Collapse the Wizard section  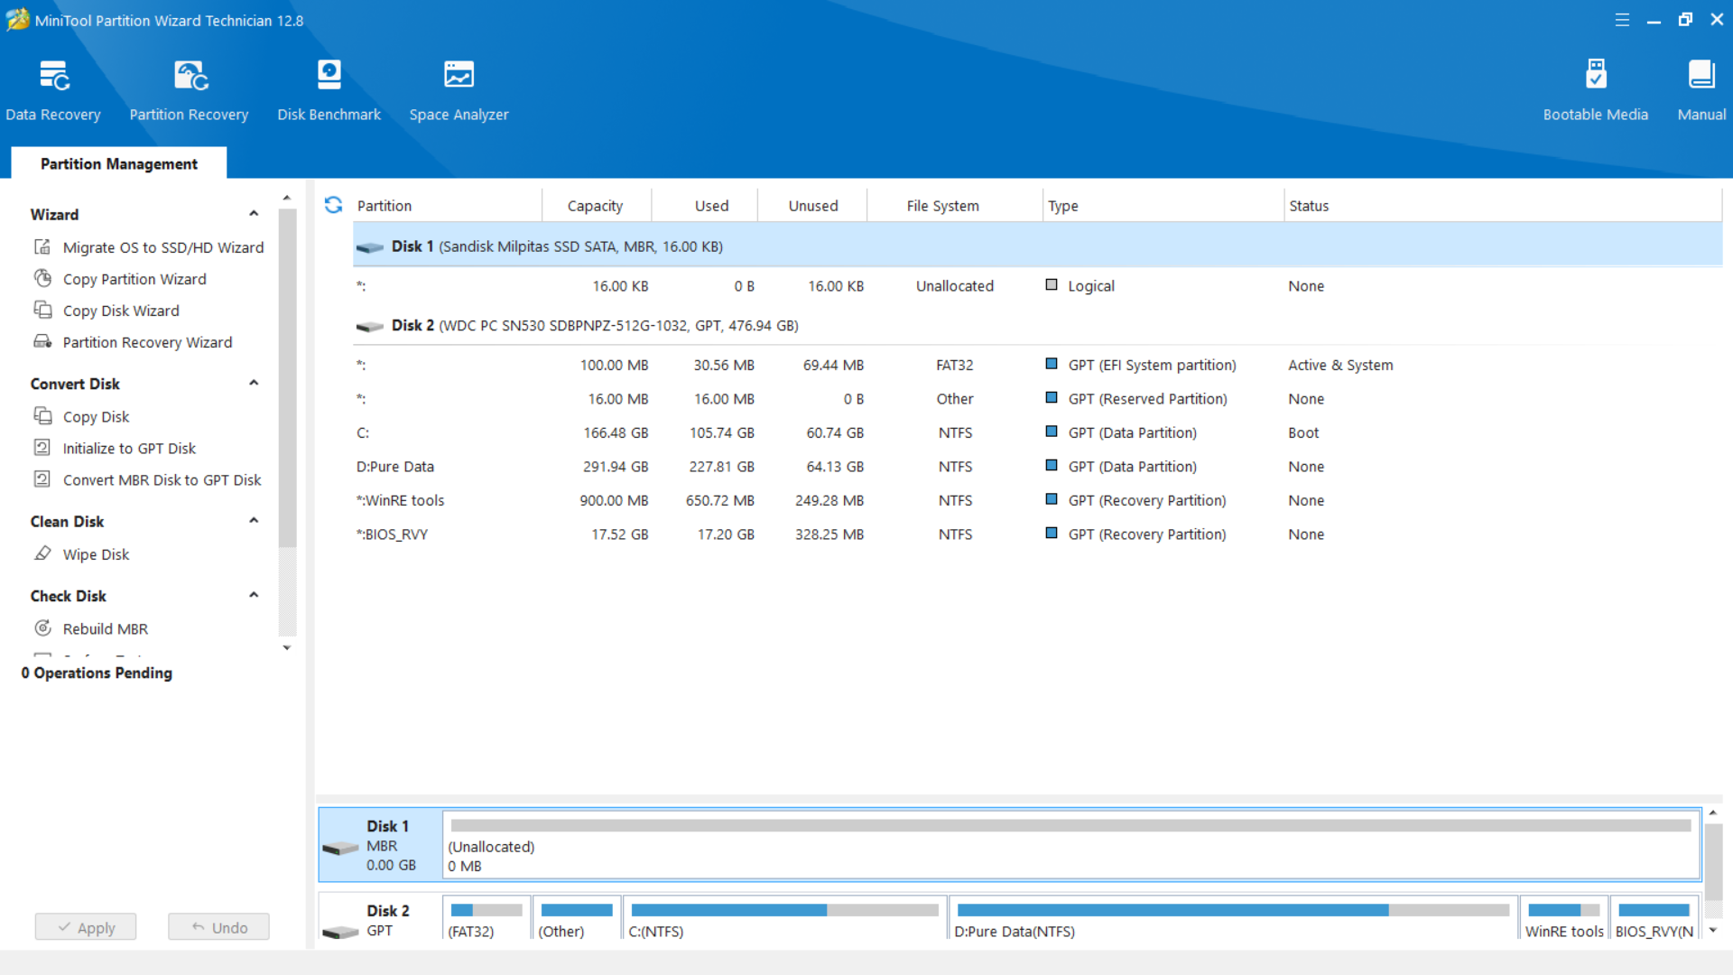pyautogui.click(x=254, y=214)
